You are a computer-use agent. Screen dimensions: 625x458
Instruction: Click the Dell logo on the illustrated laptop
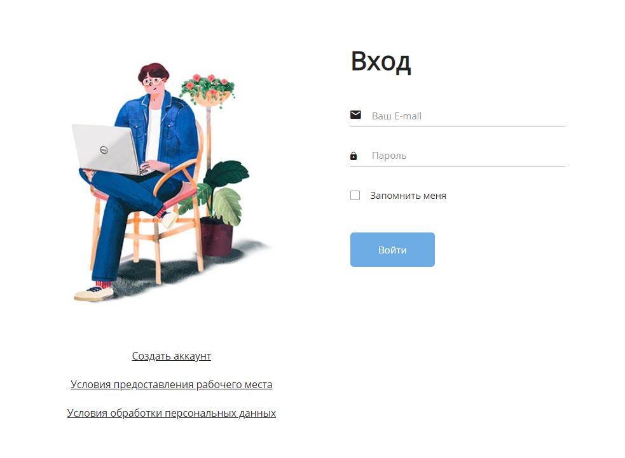(104, 150)
